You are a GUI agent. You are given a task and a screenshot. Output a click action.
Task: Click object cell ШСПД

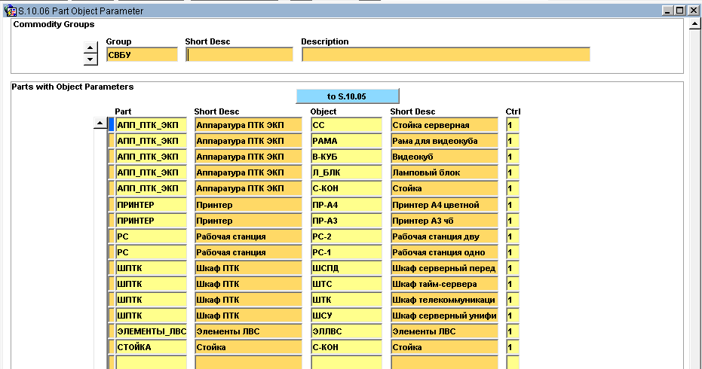pos(347,268)
